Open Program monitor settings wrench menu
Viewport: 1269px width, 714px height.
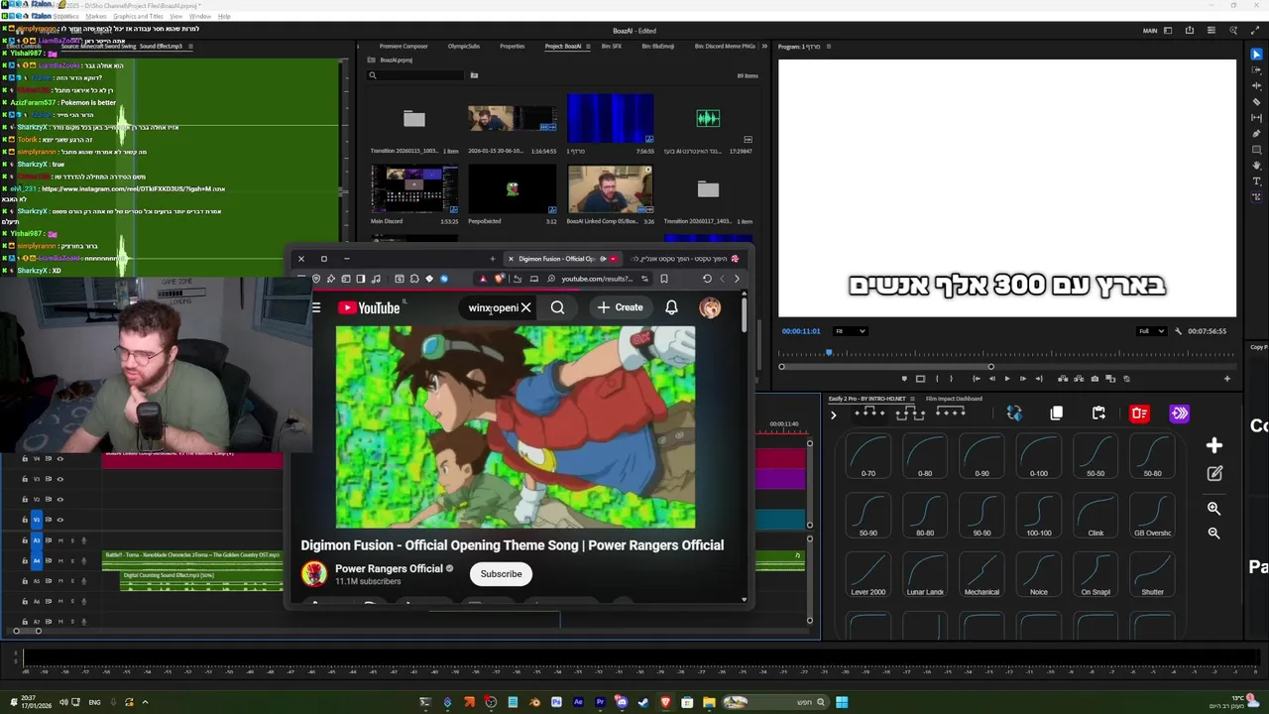click(x=1178, y=331)
